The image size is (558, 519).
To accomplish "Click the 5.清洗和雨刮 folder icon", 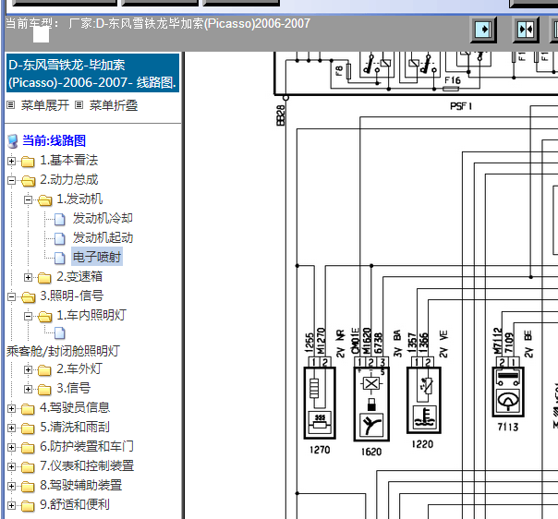I will pos(28,428).
